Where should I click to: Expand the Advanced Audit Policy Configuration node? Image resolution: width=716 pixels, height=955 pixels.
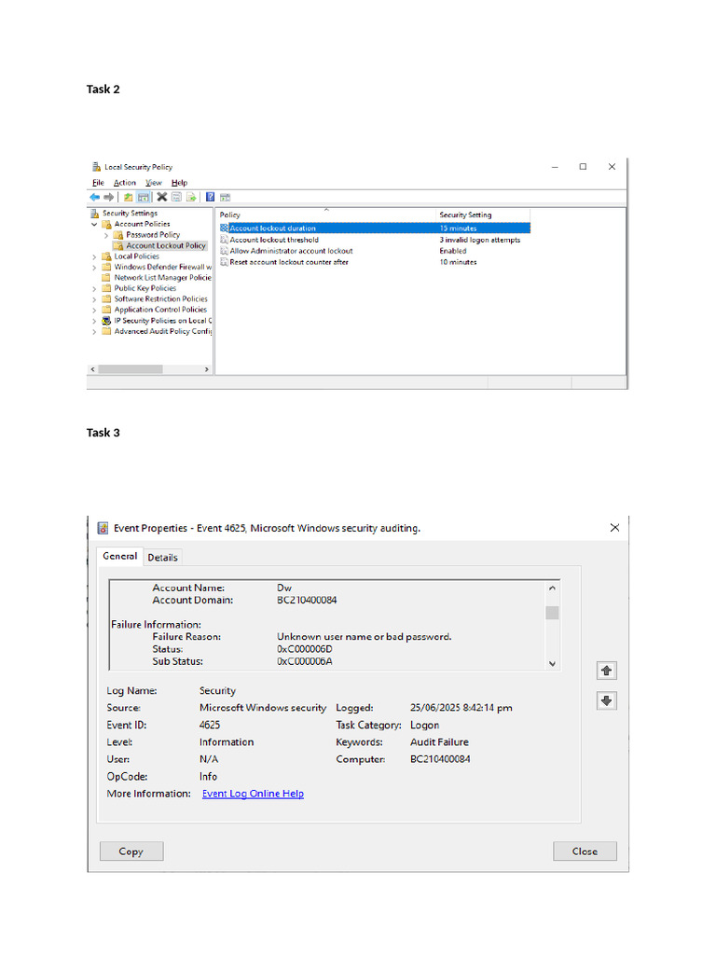94,332
